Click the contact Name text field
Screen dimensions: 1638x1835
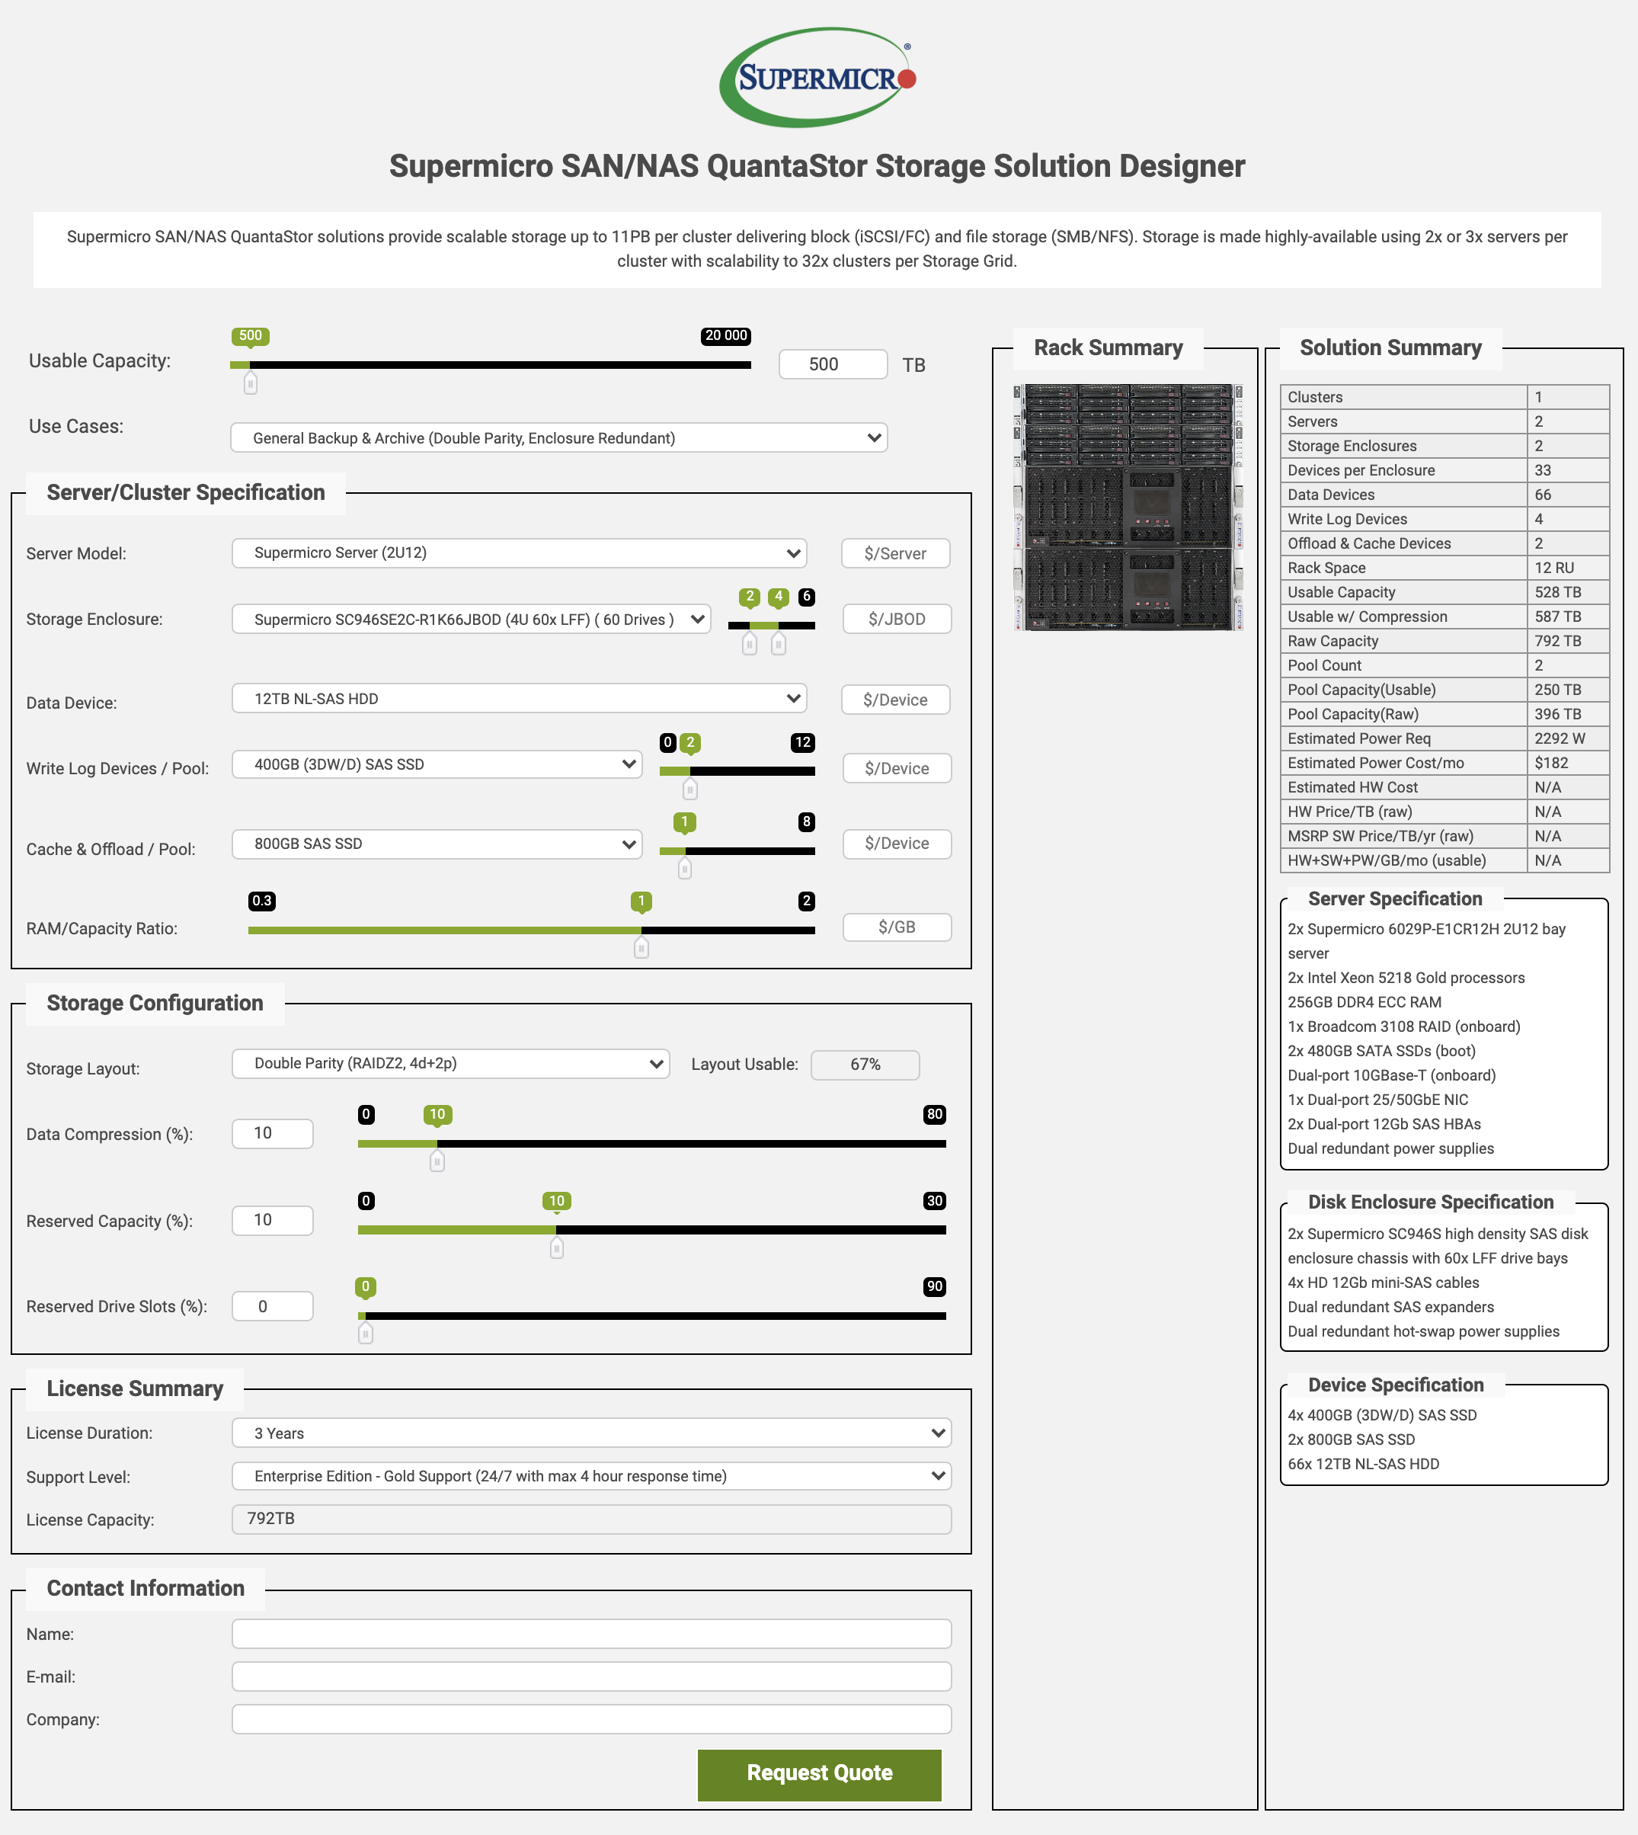click(x=591, y=1633)
